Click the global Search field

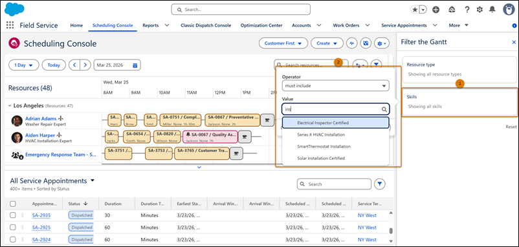pyautogui.click(x=241, y=10)
